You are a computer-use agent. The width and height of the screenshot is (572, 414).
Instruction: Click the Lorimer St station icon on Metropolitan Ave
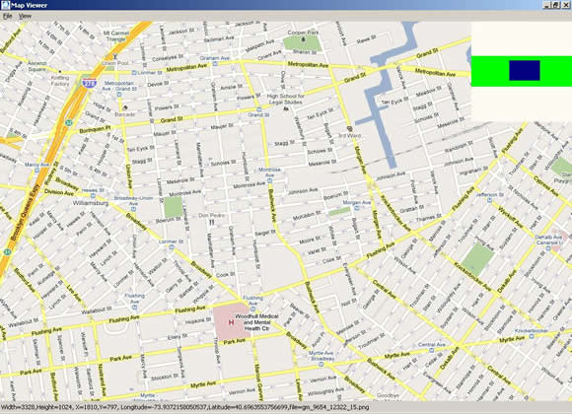(x=133, y=73)
